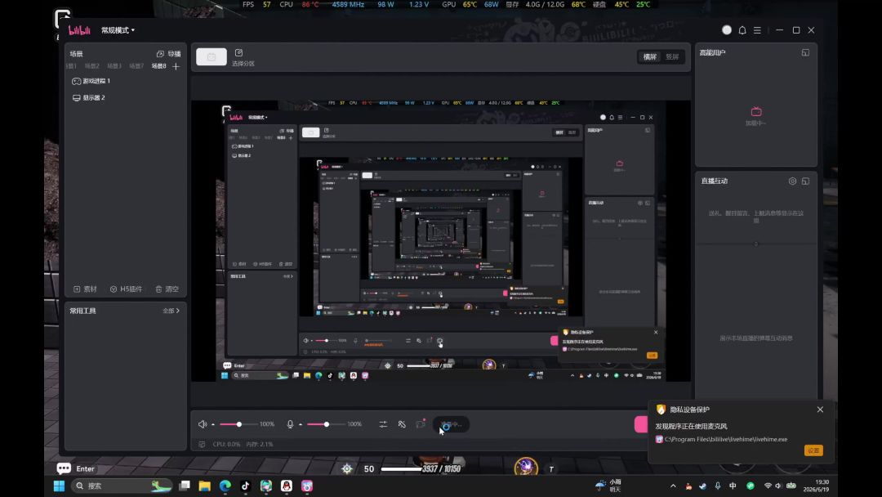Open 直播互动 panel settings gear
The height and width of the screenshot is (497, 882).
coord(792,181)
